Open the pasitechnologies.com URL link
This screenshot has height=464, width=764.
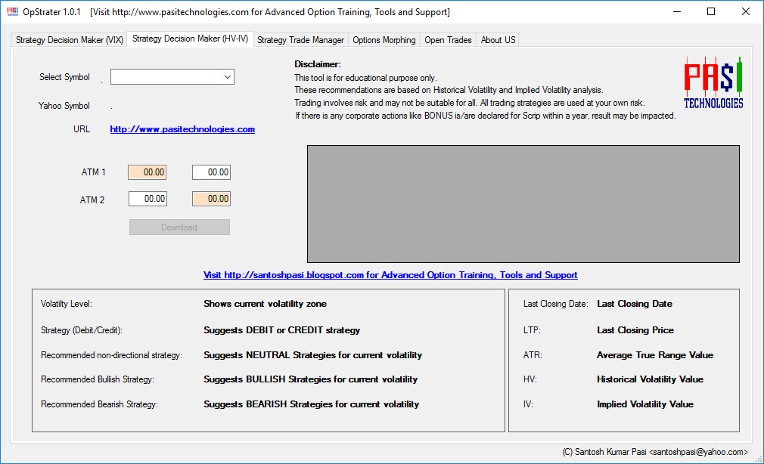coord(182,129)
